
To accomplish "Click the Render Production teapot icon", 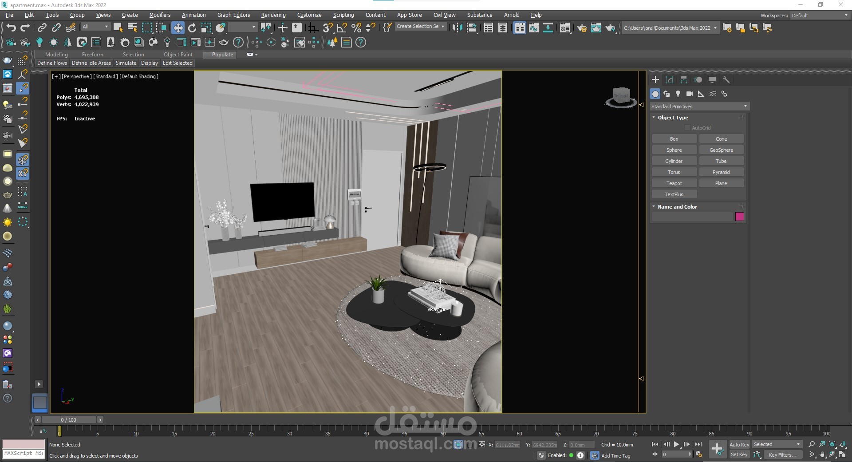I will click(x=610, y=28).
